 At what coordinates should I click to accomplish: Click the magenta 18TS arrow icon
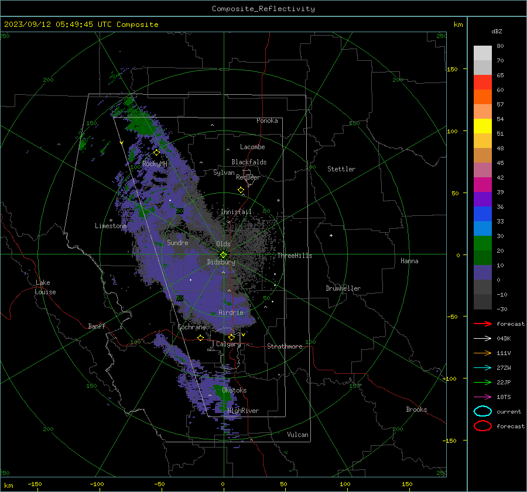coord(482,397)
